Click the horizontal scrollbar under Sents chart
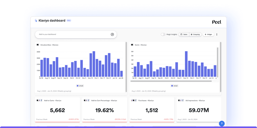This screenshot has height=128, width=257. (x=171, y=81)
